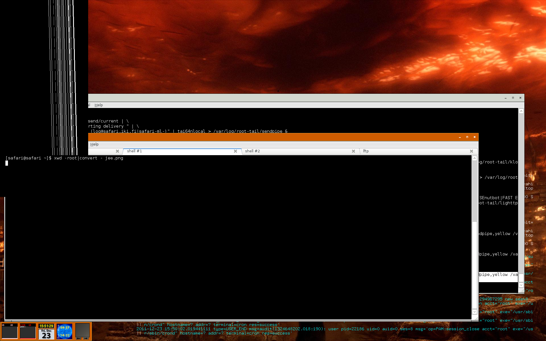This screenshot has height=341, width=546.
Task: Close the lftp tab
Action: pyautogui.click(x=471, y=151)
